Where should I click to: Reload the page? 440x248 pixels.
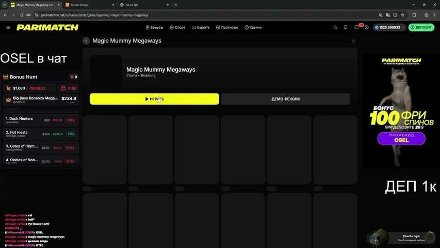coord(21,15)
